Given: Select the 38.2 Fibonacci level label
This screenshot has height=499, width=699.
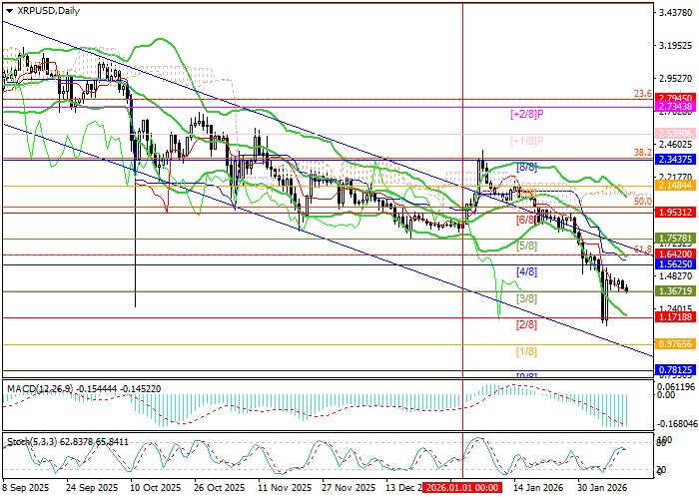Looking at the screenshot, I should [644, 152].
